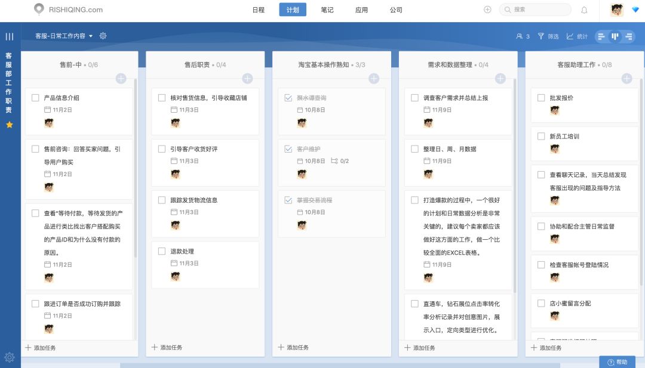Viewport: 645px width, 368px height.
Task: Check the checkbox for 产品信息介绍 task
Action: click(35, 97)
